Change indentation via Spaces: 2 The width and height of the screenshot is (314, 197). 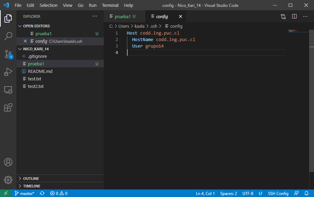(x=228, y=193)
